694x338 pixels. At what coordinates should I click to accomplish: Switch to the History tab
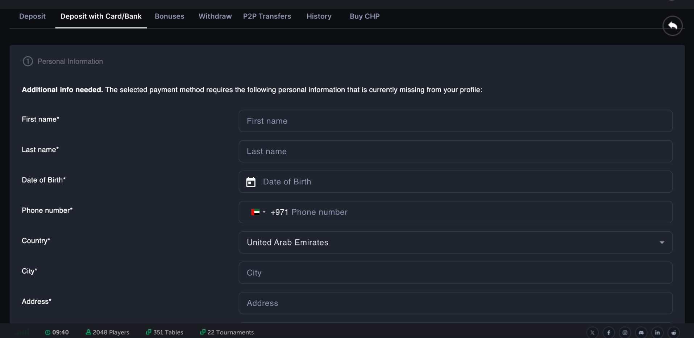click(x=319, y=16)
